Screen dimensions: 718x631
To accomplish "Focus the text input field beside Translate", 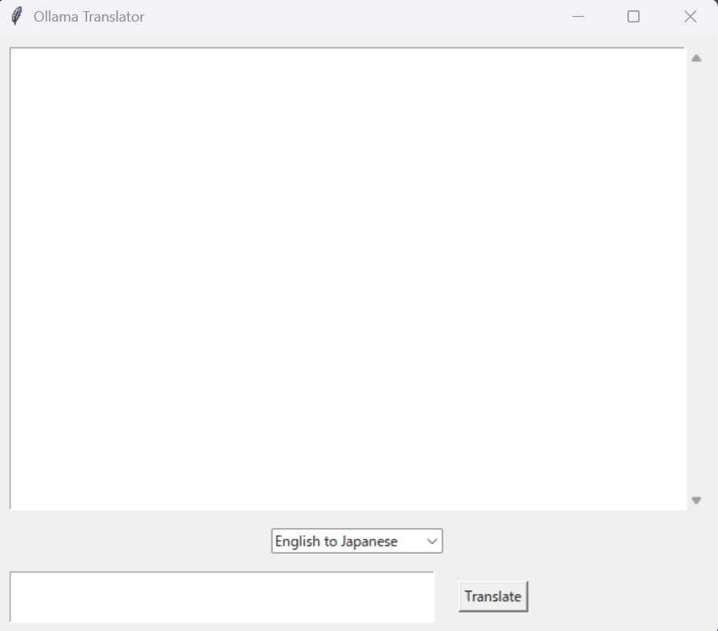I will click(x=222, y=597).
